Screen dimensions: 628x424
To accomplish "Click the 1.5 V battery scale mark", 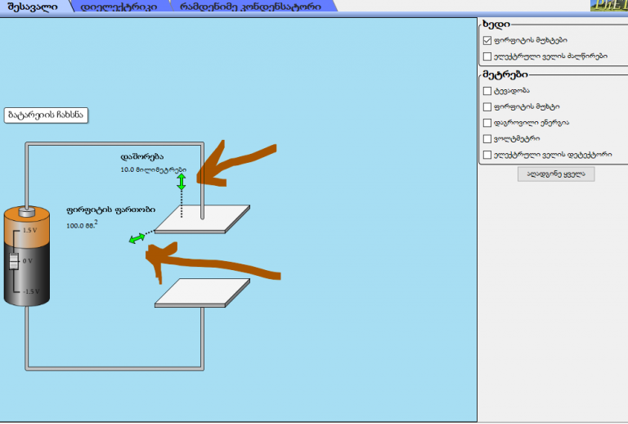I will point(29,231).
